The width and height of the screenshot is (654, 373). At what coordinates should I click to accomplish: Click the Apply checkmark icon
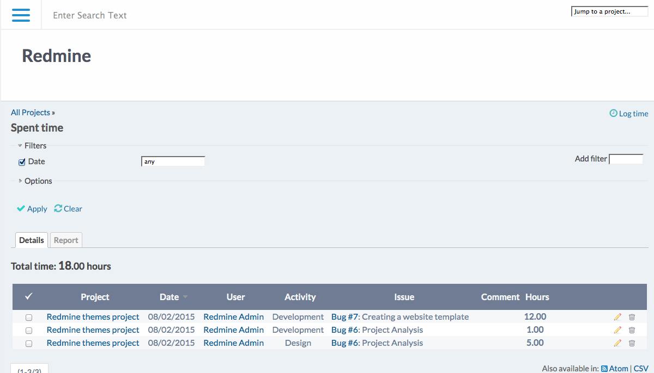pyautogui.click(x=20, y=208)
